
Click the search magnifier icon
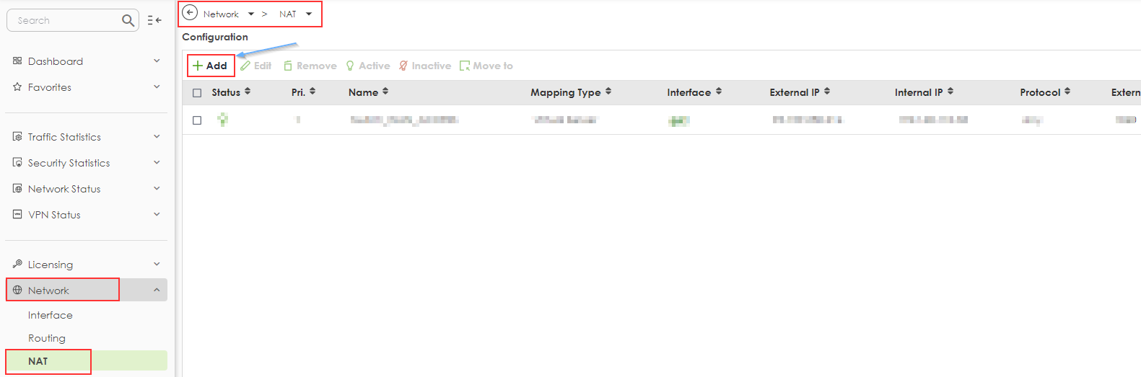(128, 20)
